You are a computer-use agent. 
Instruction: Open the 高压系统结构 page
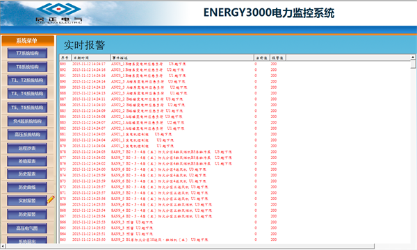click(27, 135)
